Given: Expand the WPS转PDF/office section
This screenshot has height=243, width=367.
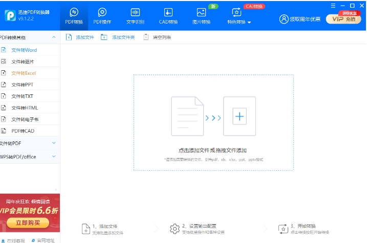Looking at the screenshot, I should 30,156.
